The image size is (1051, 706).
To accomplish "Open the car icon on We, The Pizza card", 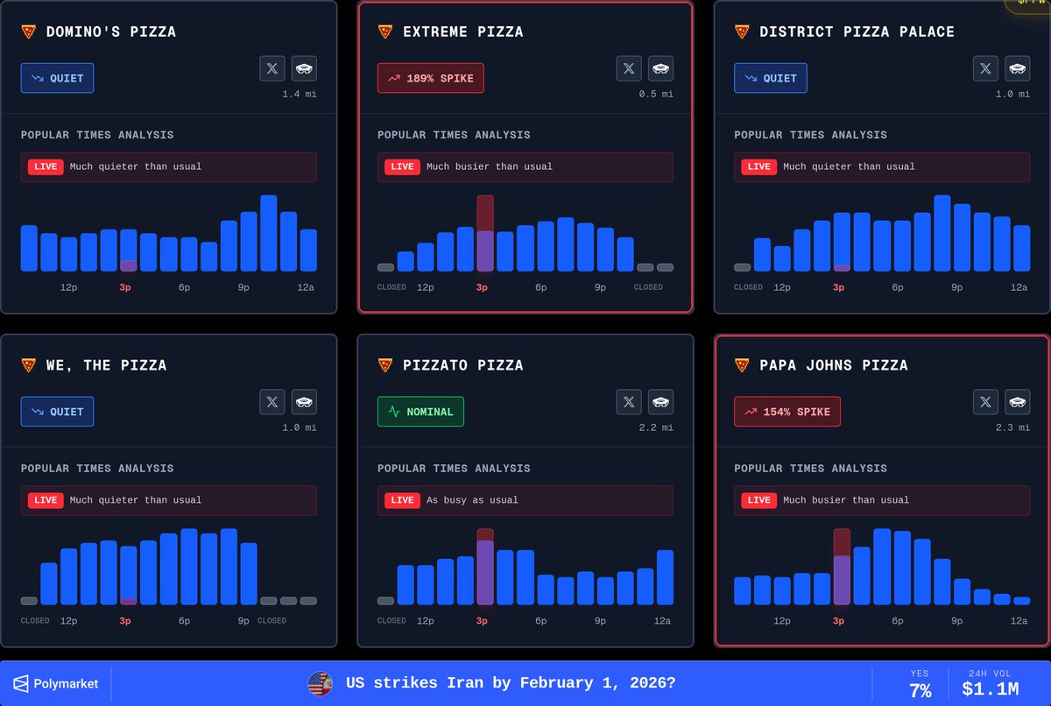I will coord(304,402).
